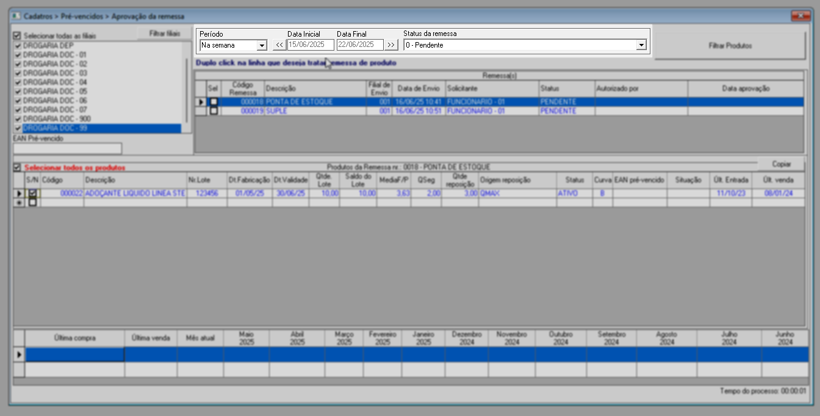Viewport: 820px width, 416px height.
Task: Click the 'Autorizado por' column header
Action: pos(641,88)
